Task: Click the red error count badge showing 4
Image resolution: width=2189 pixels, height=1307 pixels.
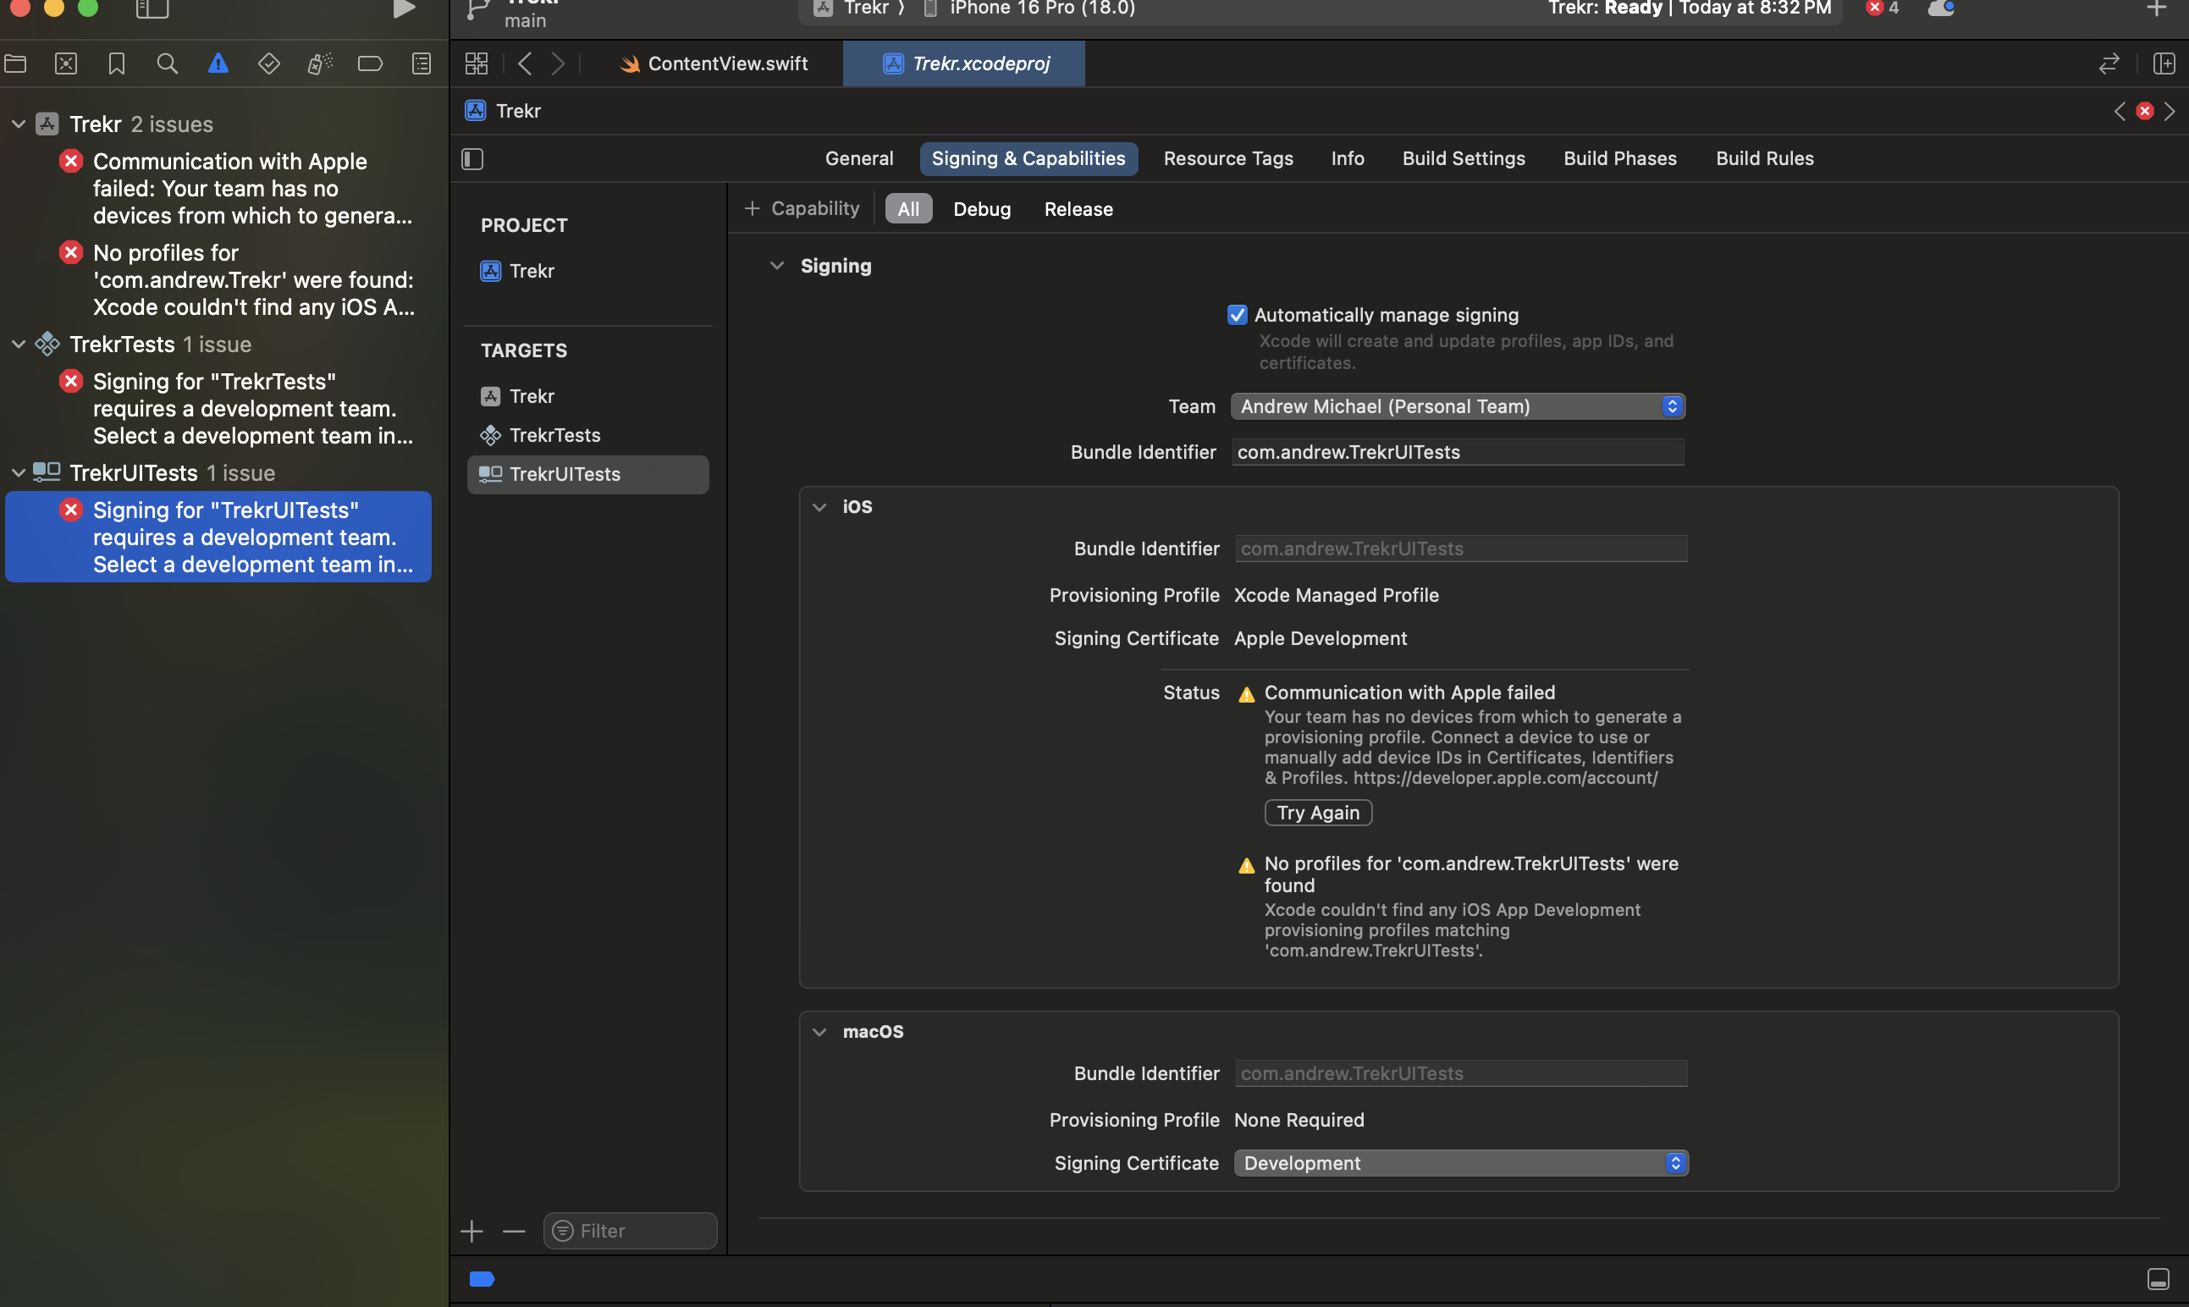Action: pos(1883,8)
